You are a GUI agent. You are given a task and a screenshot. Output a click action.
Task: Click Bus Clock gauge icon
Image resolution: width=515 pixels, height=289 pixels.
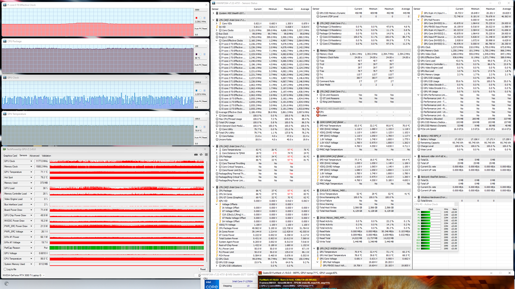tap(217, 34)
